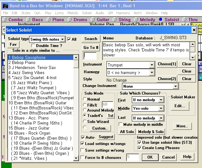Open the Harmony menu
The width and height of the screenshot is (202, 168).
123,13
